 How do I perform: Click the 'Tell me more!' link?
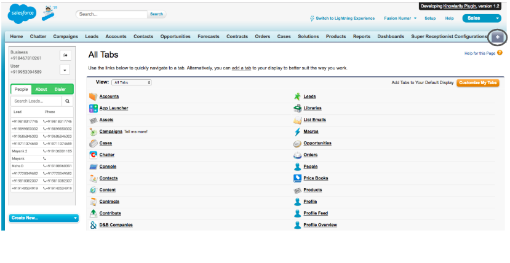[x=135, y=132]
